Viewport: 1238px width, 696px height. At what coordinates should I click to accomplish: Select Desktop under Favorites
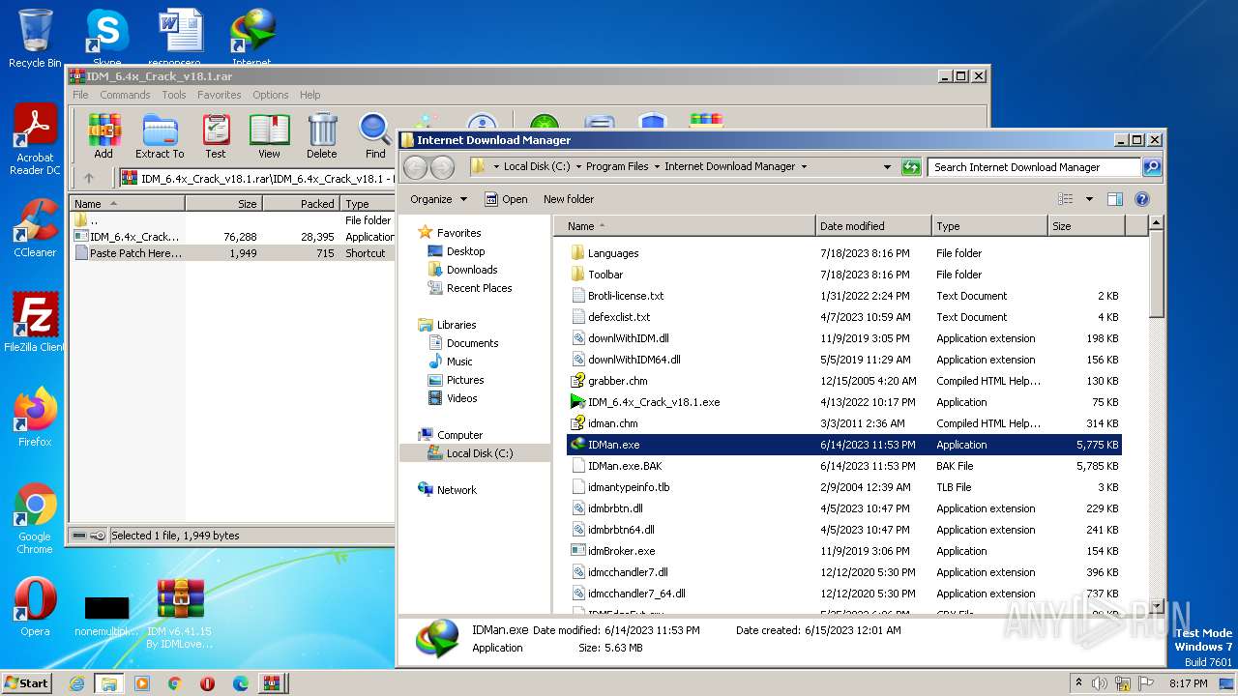coord(456,251)
